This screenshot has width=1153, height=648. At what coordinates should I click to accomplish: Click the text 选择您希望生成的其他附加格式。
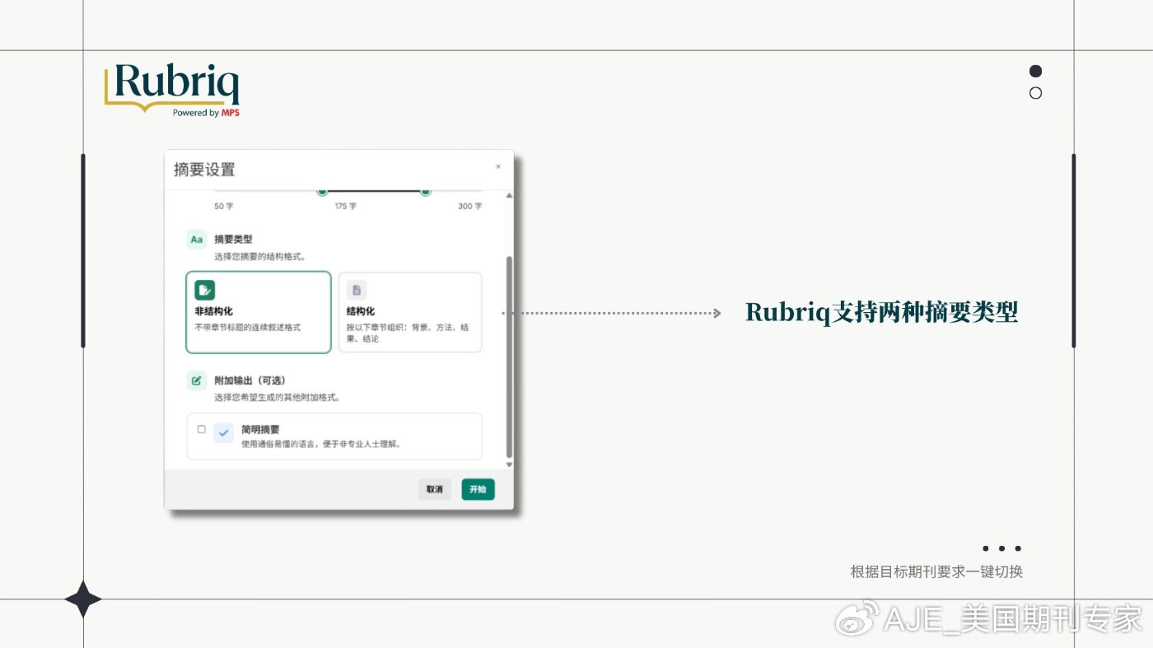point(278,397)
